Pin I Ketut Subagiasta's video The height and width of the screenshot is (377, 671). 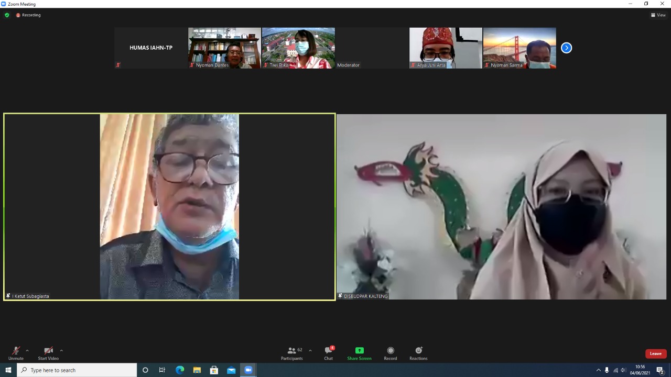(x=8, y=296)
